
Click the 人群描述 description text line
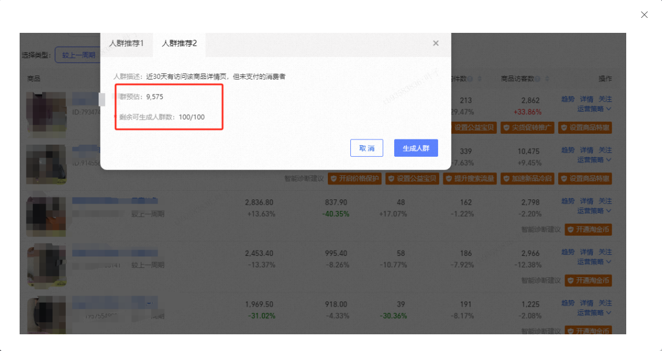[199, 77]
